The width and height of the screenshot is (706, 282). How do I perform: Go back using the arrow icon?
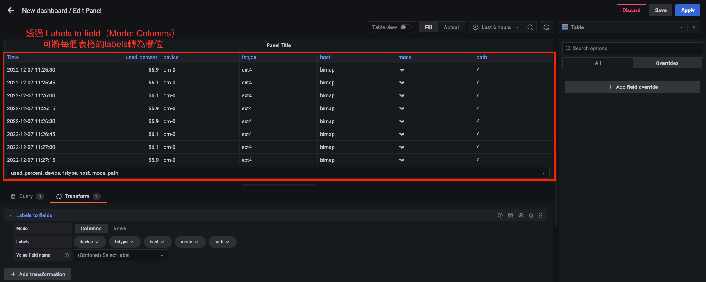click(x=11, y=10)
